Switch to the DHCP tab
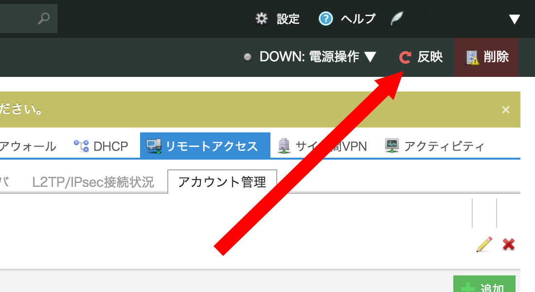The image size is (535, 292). point(101,146)
